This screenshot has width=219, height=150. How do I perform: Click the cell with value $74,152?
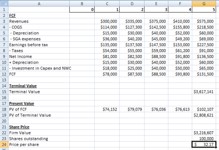pos(107,109)
